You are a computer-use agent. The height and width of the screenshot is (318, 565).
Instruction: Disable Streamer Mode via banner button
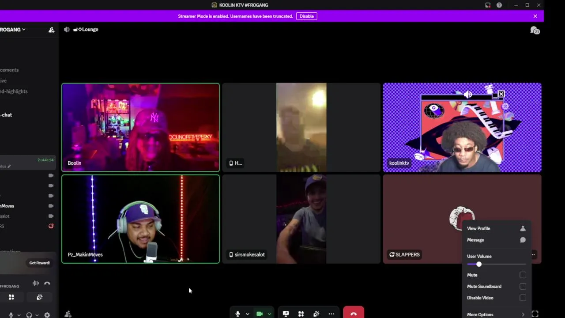pos(306,16)
